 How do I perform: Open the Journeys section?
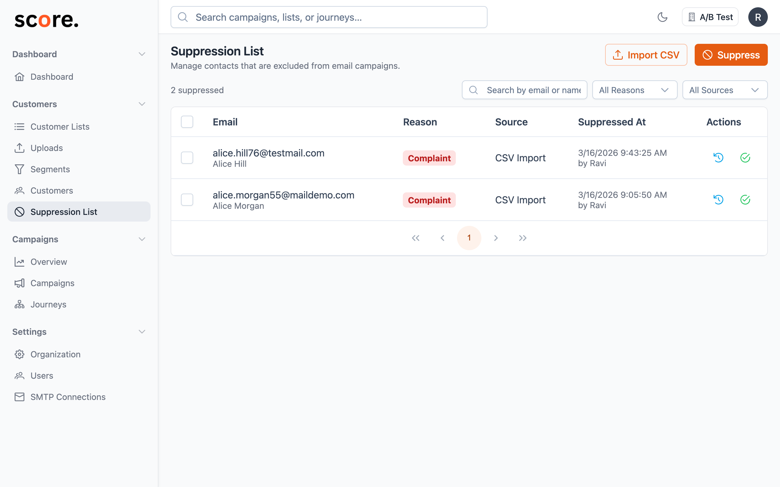pos(48,304)
